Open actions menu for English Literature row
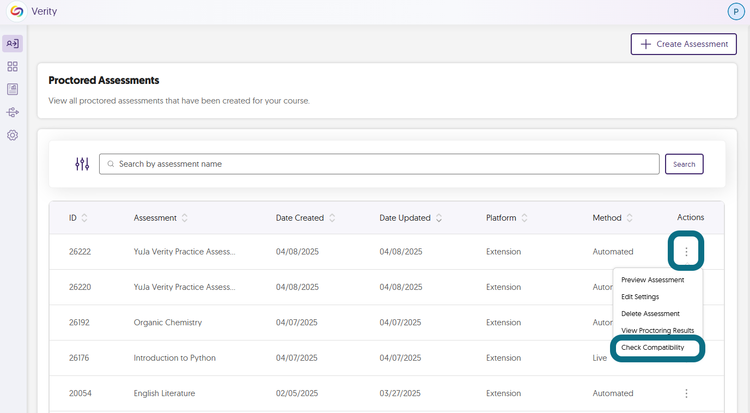This screenshot has width=750, height=413. pos(686,393)
